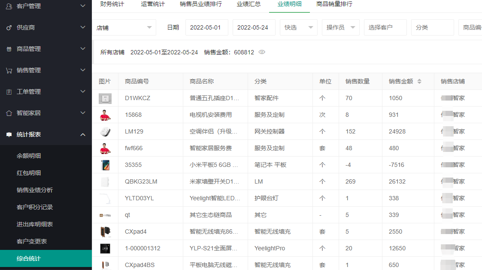Open 35355 Xiaomi tablet product image

105,165
